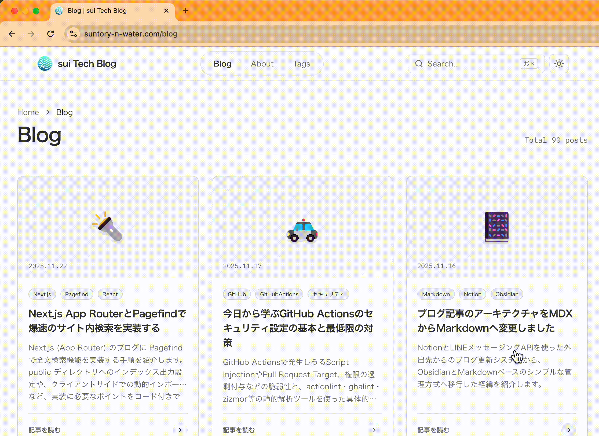Click the police car emoji thumbnail
Image resolution: width=599 pixels, height=436 pixels.
point(302,231)
